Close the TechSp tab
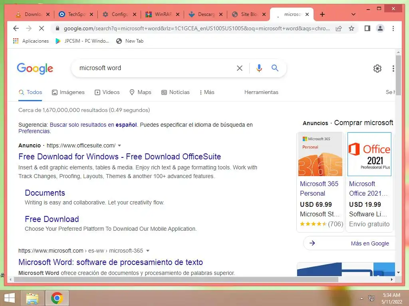 point(91,14)
